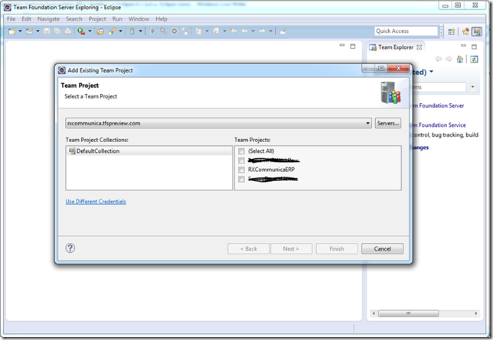Switch to Team Foundation Server Exploring perspective icon
Screen dimensions: 493x340
(477, 31)
